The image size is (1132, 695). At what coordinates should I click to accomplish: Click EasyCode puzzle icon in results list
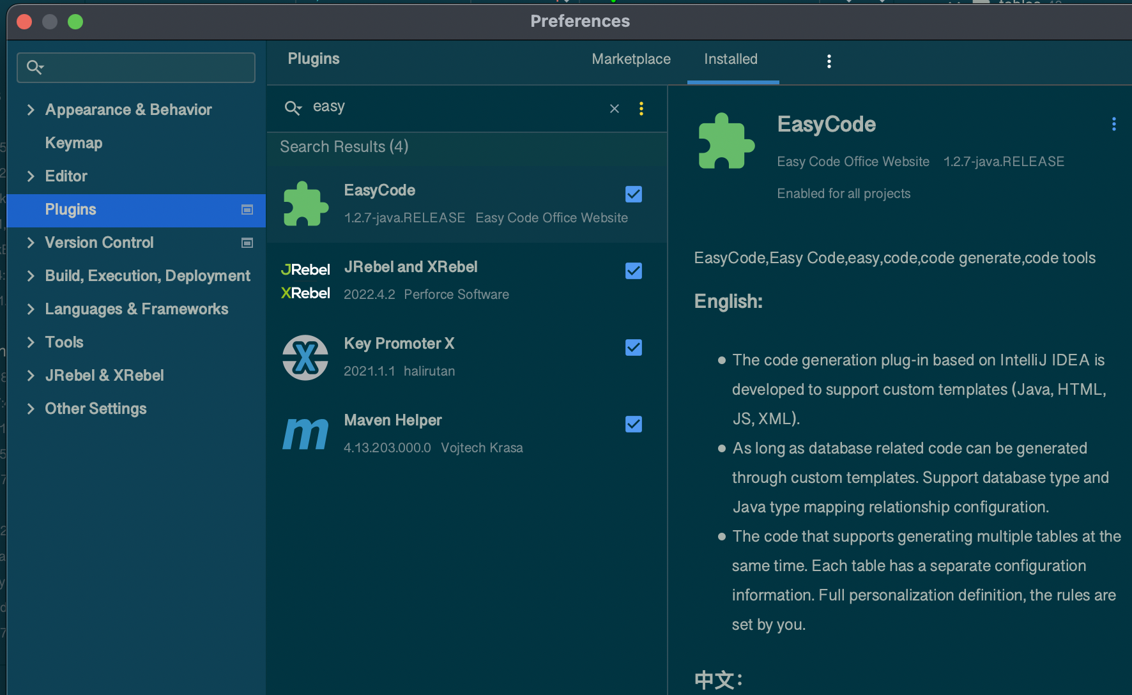point(305,204)
